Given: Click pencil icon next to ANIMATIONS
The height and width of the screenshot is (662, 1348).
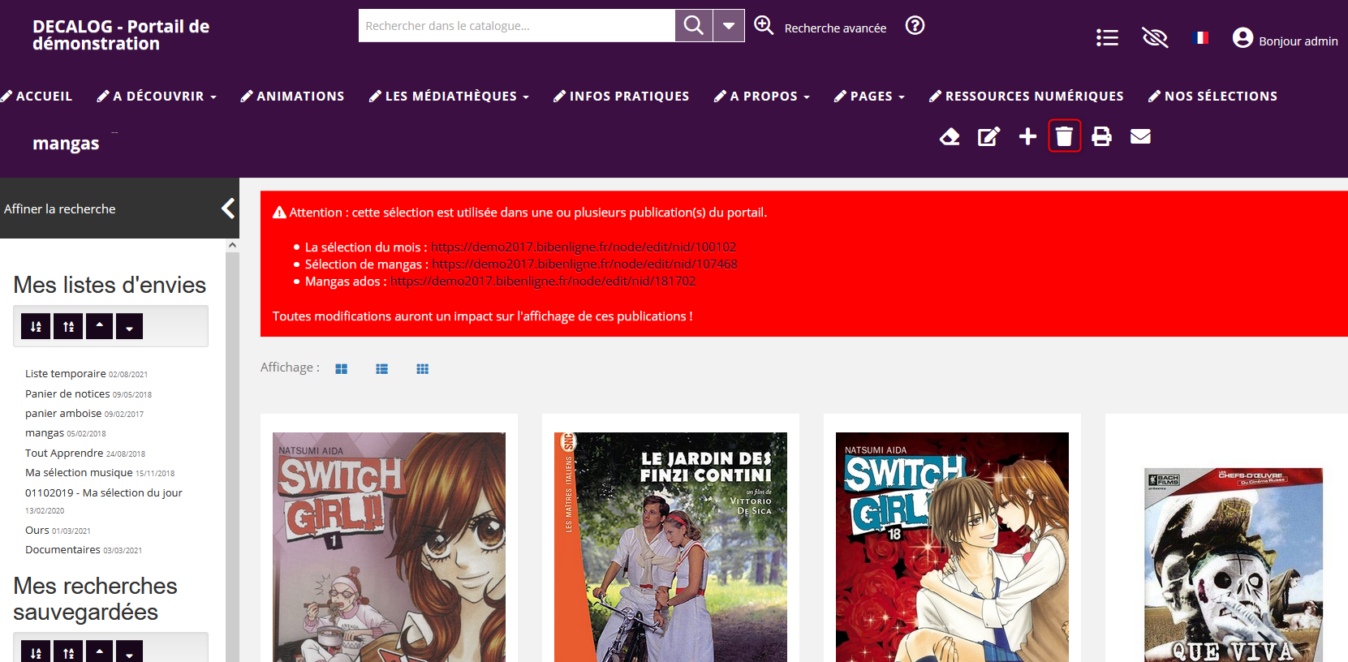Looking at the screenshot, I should [x=247, y=96].
